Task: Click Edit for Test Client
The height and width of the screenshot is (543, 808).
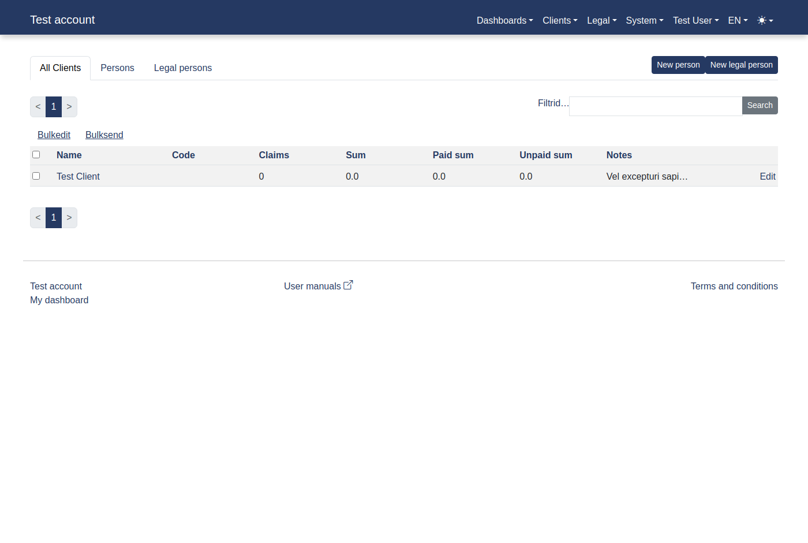Action: point(767,177)
